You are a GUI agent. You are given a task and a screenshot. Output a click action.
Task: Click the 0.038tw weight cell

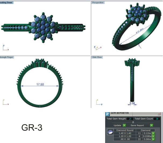point(147,136)
